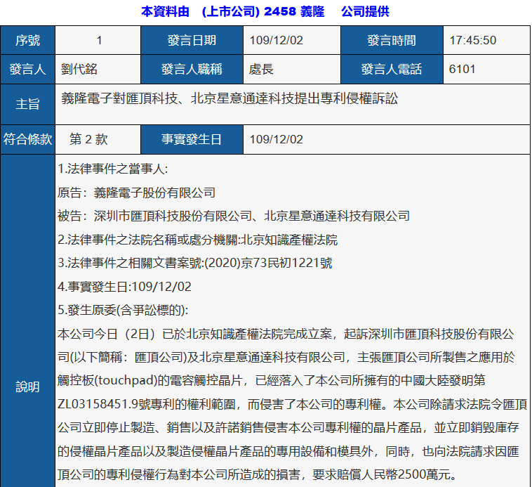Select the '主旨' header cell
532x487 pixels.
coord(27,104)
